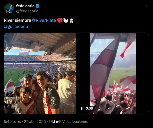
Task: Pause the video with the pause icon
Action: 82,109
